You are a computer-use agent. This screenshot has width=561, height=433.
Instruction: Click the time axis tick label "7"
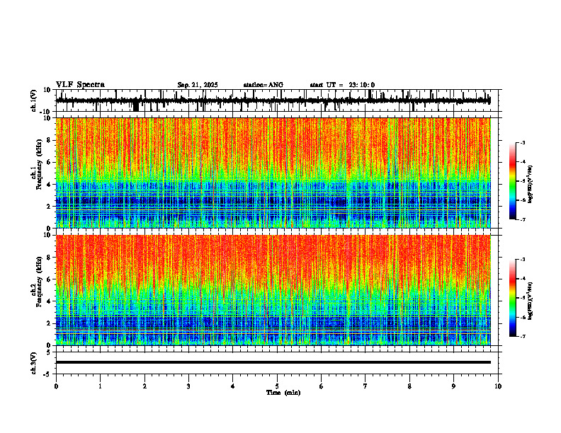click(365, 386)
